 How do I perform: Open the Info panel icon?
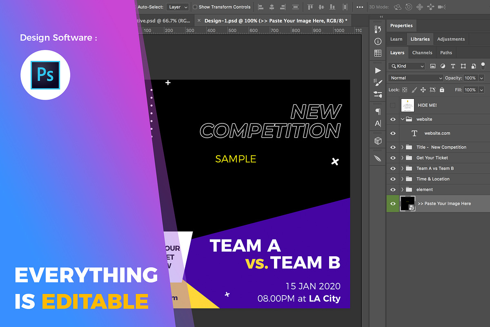(x=378, y=41)
